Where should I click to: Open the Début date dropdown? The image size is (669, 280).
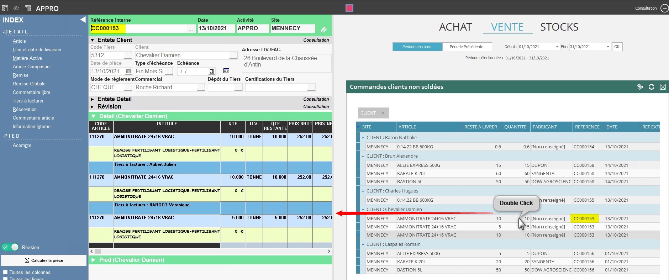(x=557, y=47)
